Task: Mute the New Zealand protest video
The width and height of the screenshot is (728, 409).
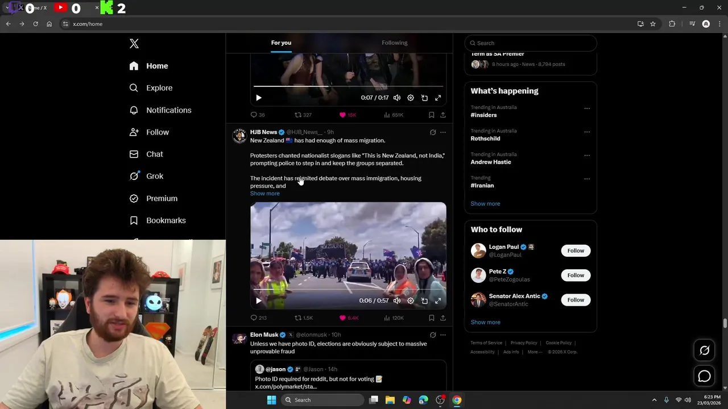Action: coord(397,301)
